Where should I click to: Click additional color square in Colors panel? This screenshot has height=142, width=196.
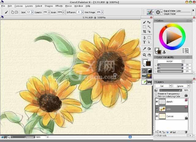pos(156,49)
